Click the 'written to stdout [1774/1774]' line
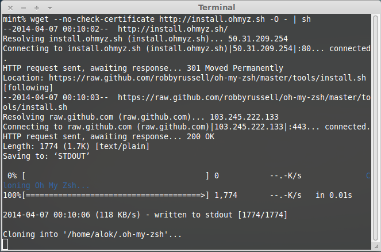This screenshot has height=252, width=381. click(218, 215)
